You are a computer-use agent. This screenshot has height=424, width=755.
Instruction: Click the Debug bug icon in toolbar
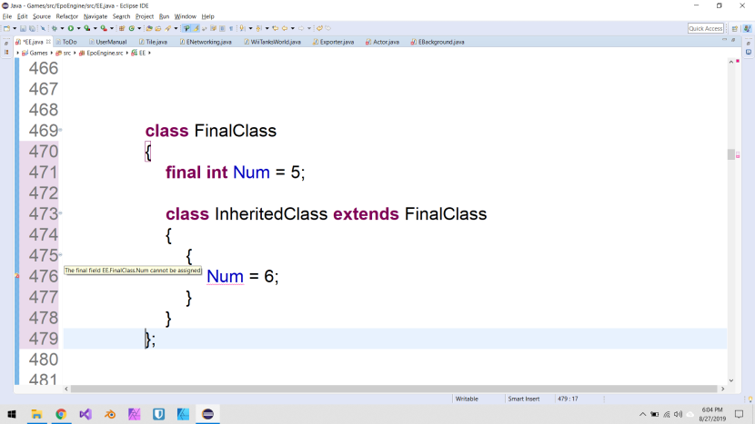55,28
